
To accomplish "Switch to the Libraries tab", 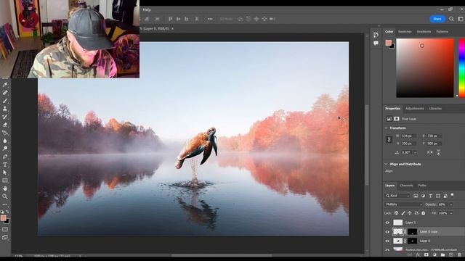I will click(x=435, y=109).
